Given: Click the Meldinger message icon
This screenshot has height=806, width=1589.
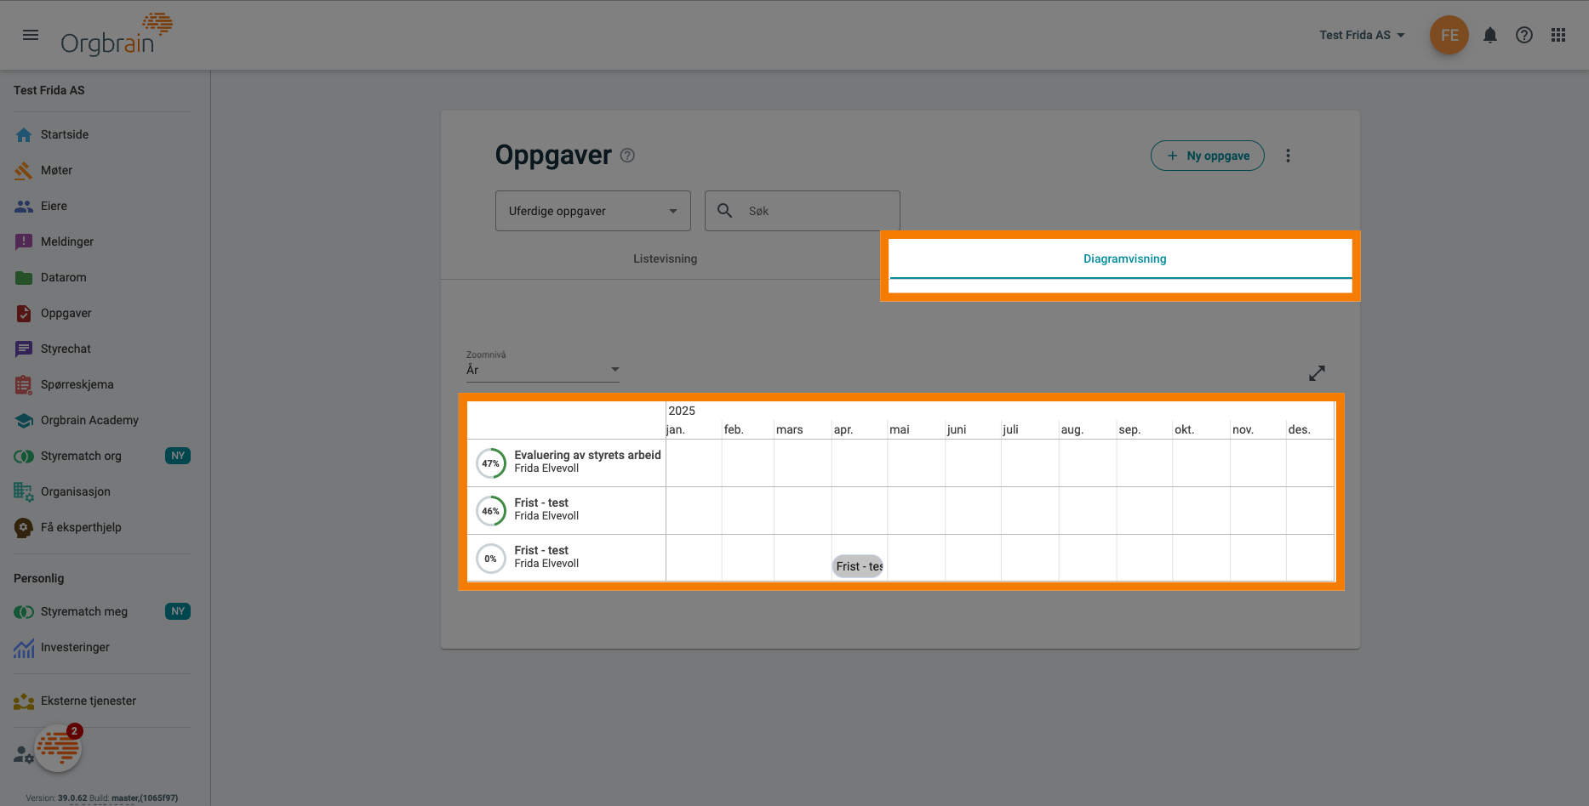Looking at the screenshot, I should pos(24,241).
